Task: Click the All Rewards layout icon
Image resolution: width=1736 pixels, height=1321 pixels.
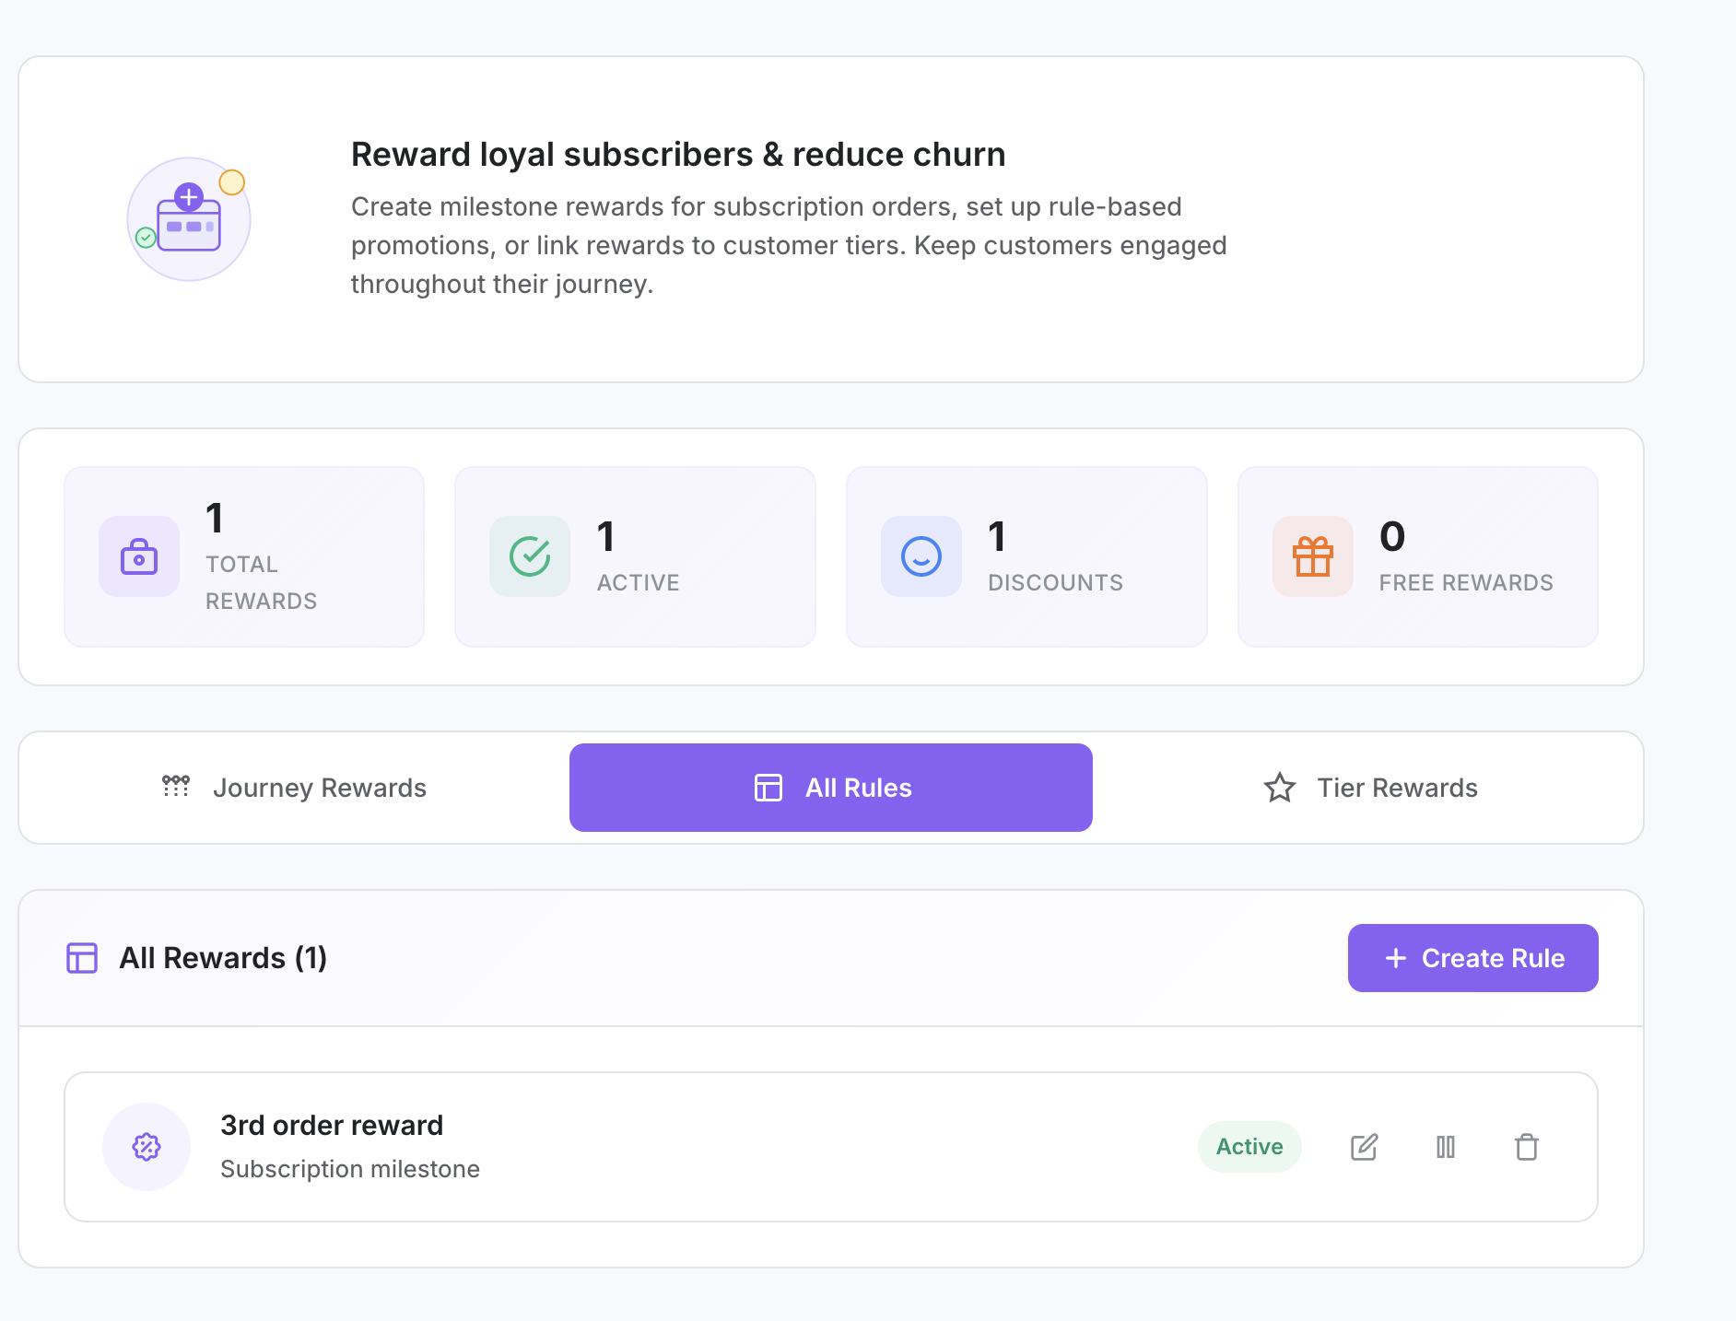Action: (82, 958)
